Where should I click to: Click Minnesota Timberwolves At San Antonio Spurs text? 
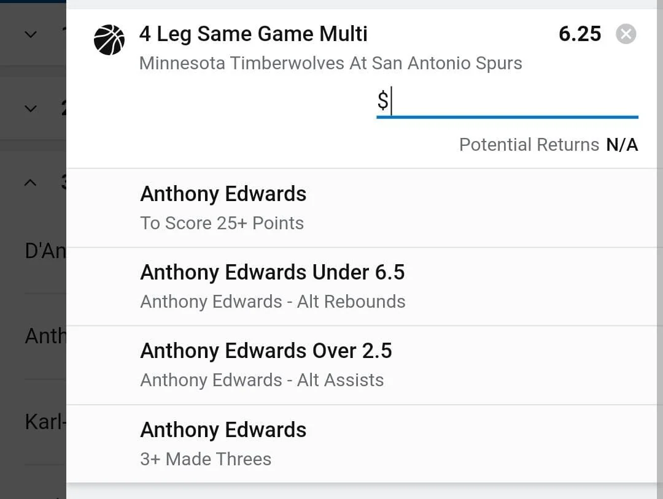(x=330, y=63)
